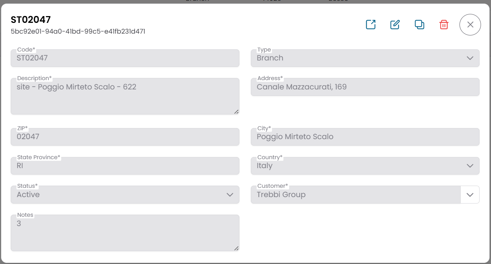491x264 pixels.
Task: Click the City field
Action: pyautogui.click(x=365, y=137)
